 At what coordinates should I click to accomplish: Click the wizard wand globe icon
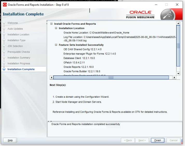(x=168, y=15)
